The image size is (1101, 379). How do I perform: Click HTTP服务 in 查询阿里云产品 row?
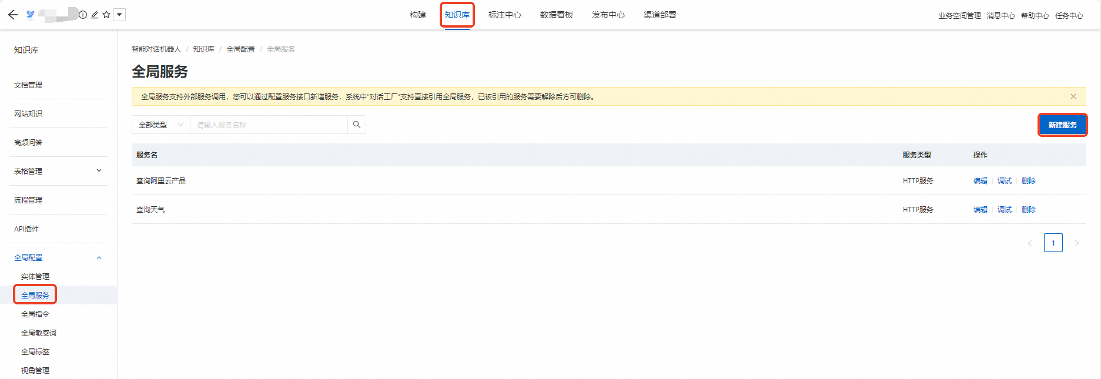(x=918, y=181)
